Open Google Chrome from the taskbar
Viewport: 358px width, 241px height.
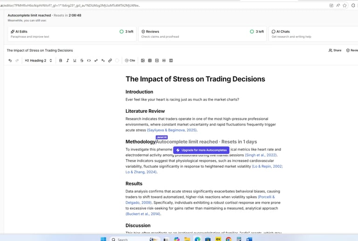pos(228,239)
